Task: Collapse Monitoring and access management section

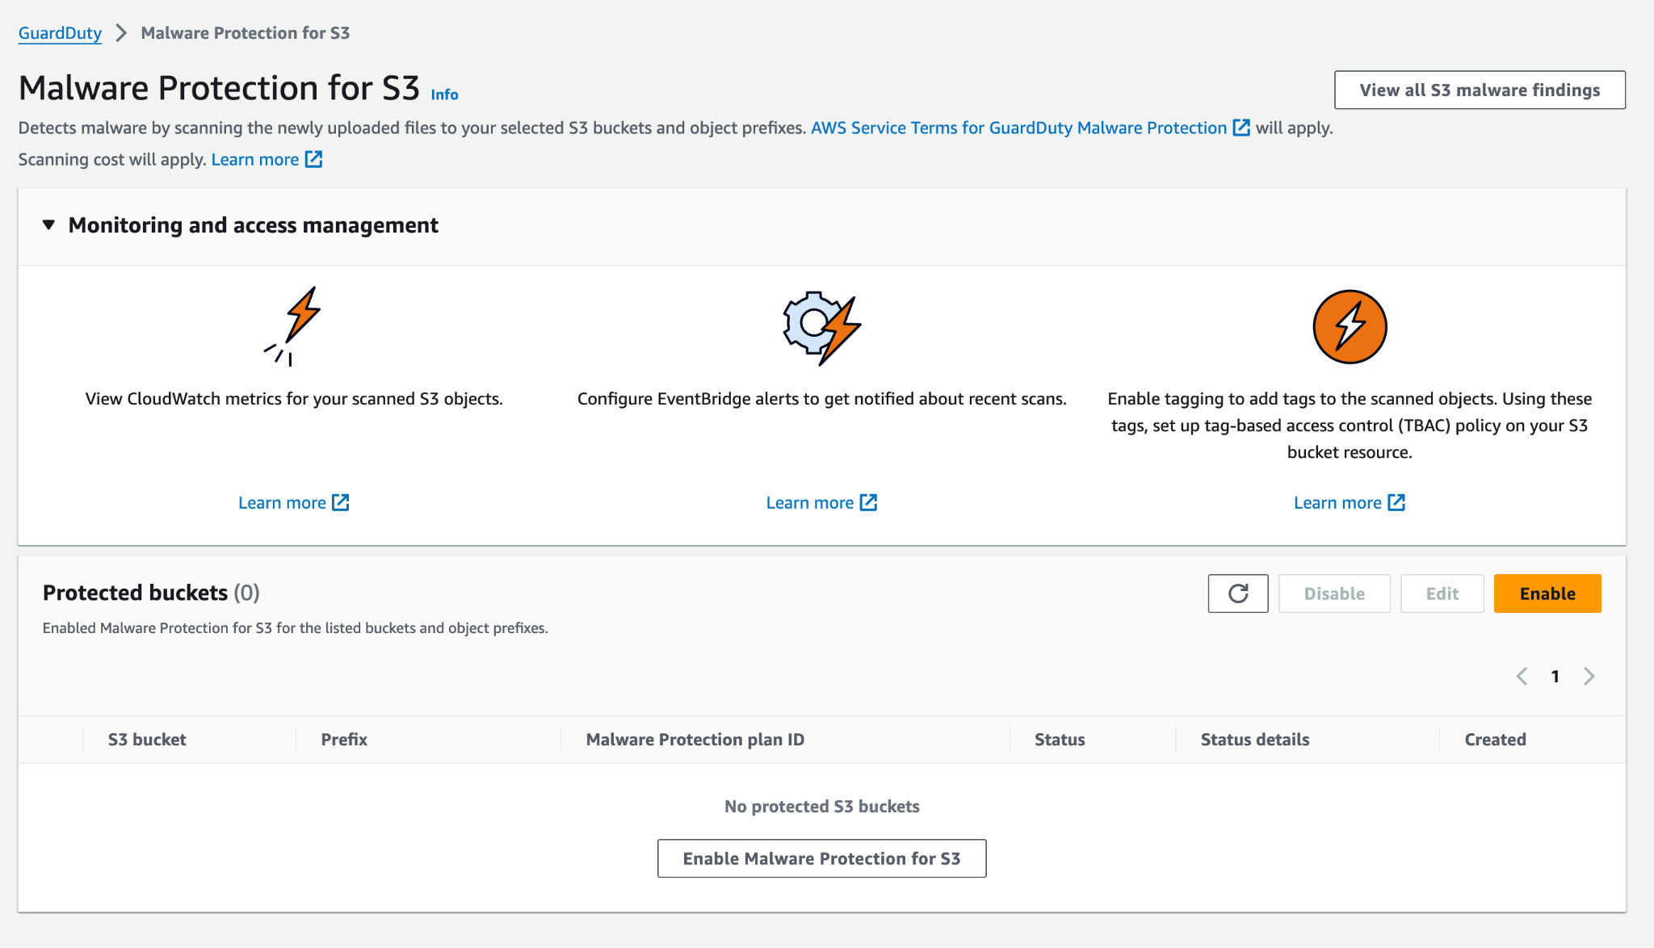Action: coord(49,225)
